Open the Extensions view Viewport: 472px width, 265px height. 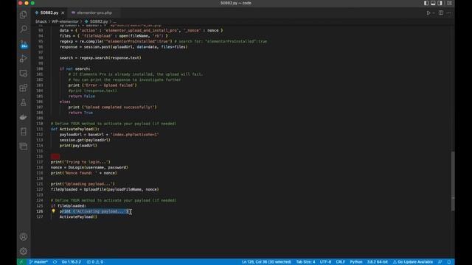coord(23,88)
